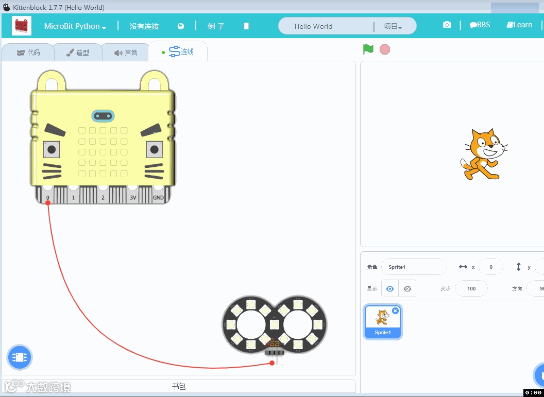The width and height of the screenshot is (544, 397).
Task: Open the Learn link
Action: coord(519,25)
